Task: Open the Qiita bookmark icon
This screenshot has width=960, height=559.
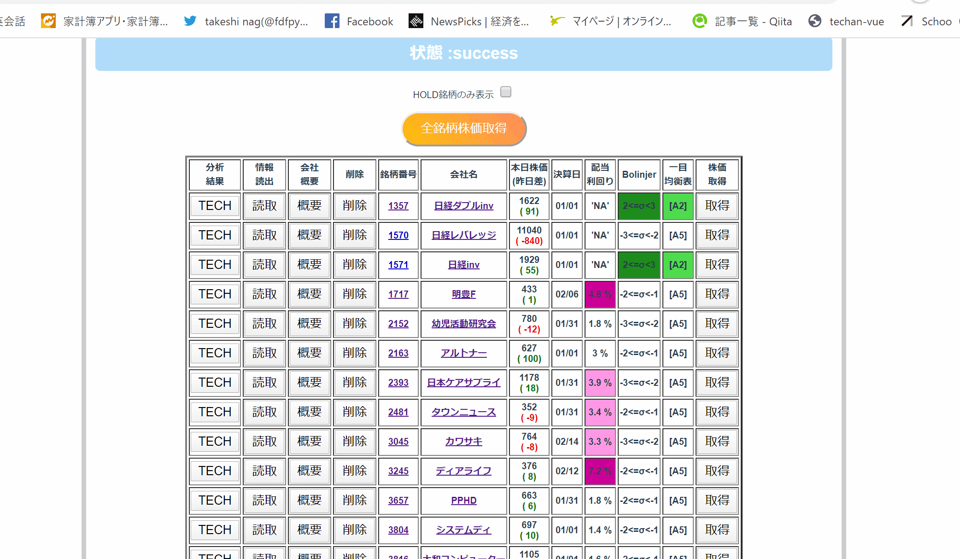Action: tap(699, 21)
